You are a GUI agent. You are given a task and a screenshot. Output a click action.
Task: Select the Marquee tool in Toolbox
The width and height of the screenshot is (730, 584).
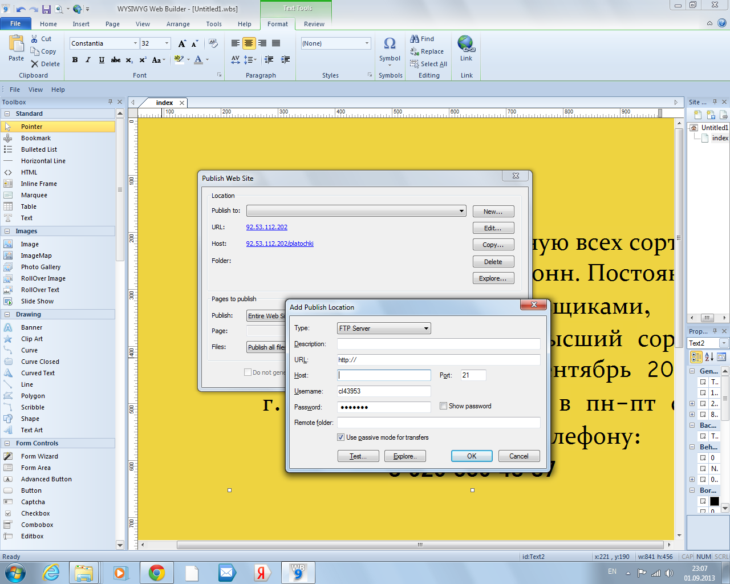34,195
